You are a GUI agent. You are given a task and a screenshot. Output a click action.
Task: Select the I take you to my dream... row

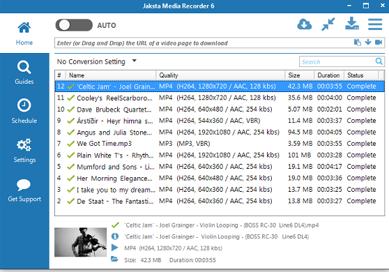(220, 190)
